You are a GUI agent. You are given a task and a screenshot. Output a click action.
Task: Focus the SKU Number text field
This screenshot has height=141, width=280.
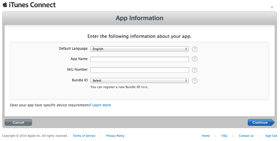click(139, 70)
